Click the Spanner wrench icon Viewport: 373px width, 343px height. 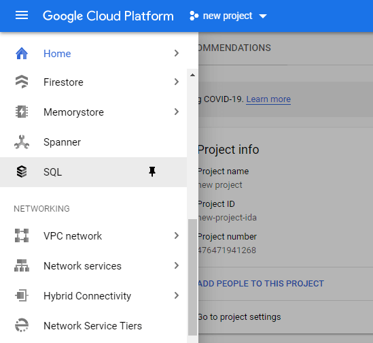[x=22, y=142]
